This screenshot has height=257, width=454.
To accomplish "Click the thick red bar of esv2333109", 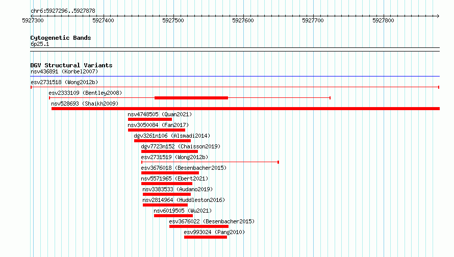I will click(x=191, y=98).
